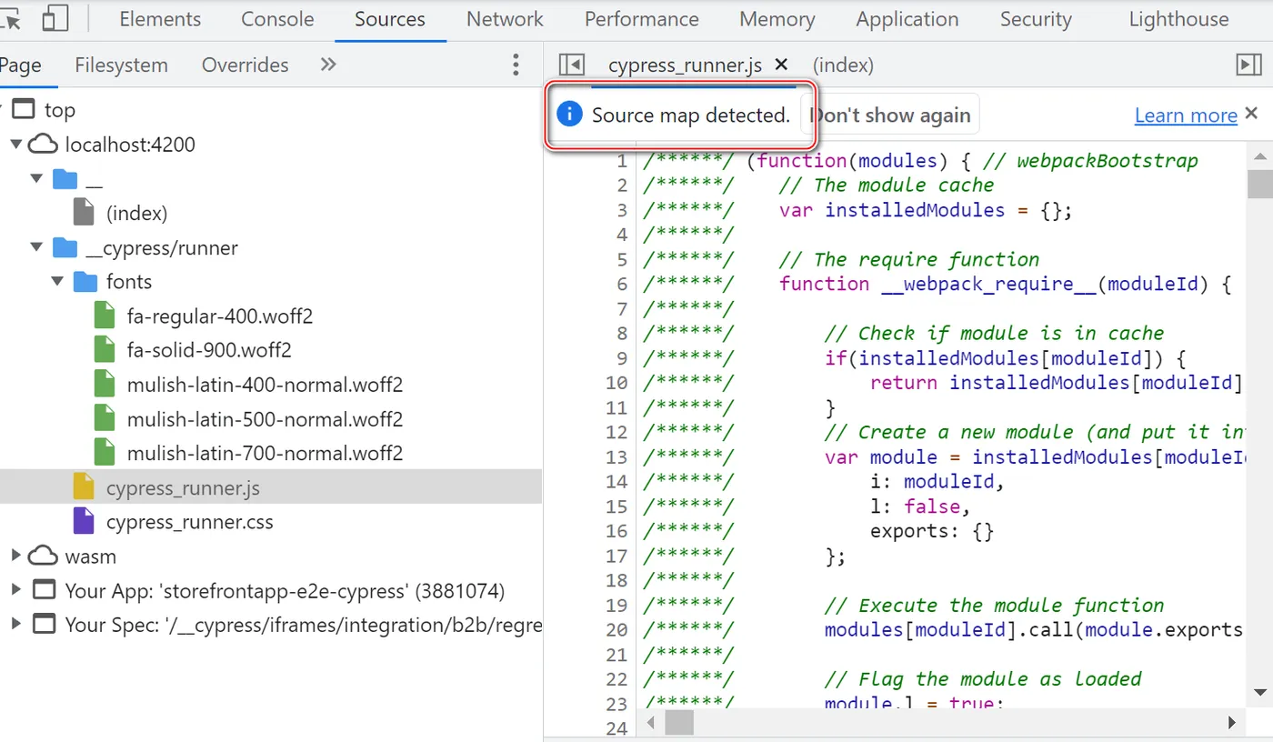Open the Elements panel tab
The image size is (1273, 742).
(160, 19)
